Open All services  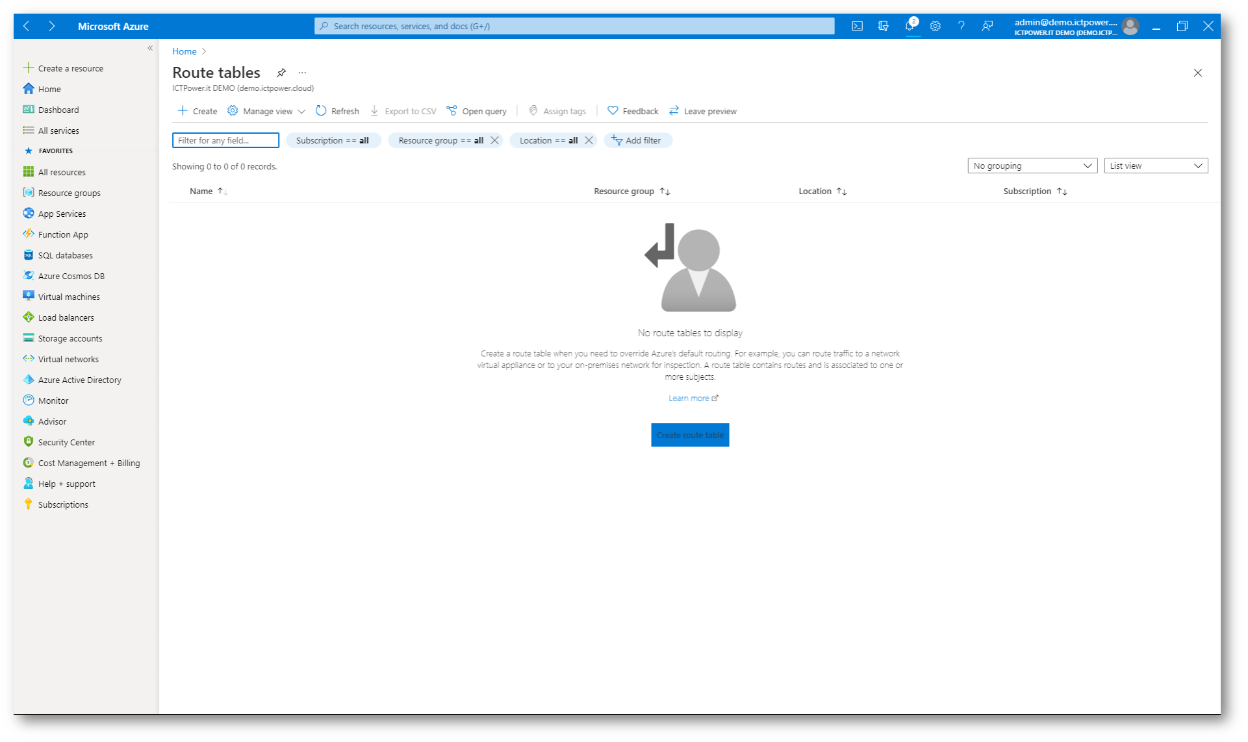(x=51, y=130)
